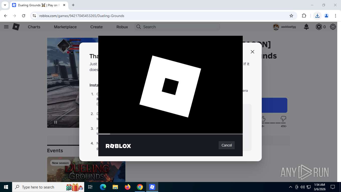Open Chrome downloads panel
Image resolution: width=341 pixels, height=192 pixels.
pos(317,16)
